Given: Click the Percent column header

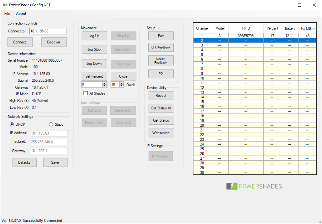Looking at the screenshot, I should (x=272, y=28).
